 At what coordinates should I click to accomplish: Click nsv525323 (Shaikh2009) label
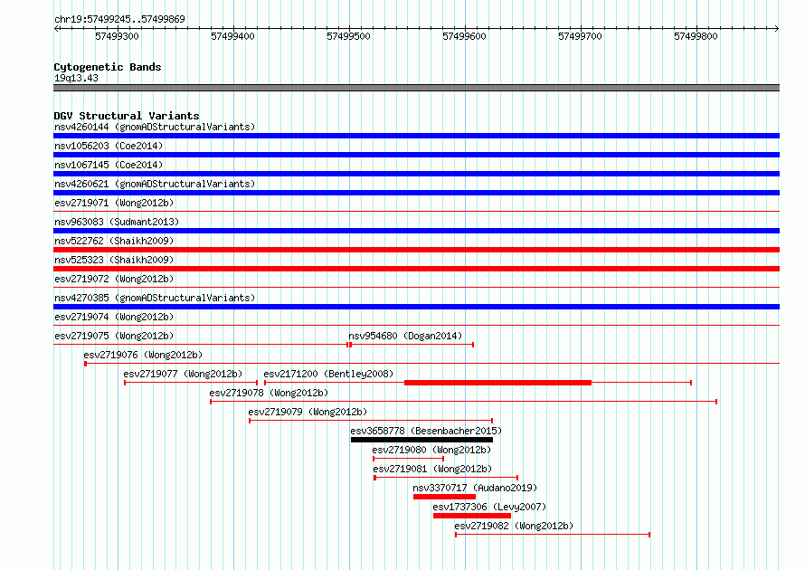(x=114, y=260)
